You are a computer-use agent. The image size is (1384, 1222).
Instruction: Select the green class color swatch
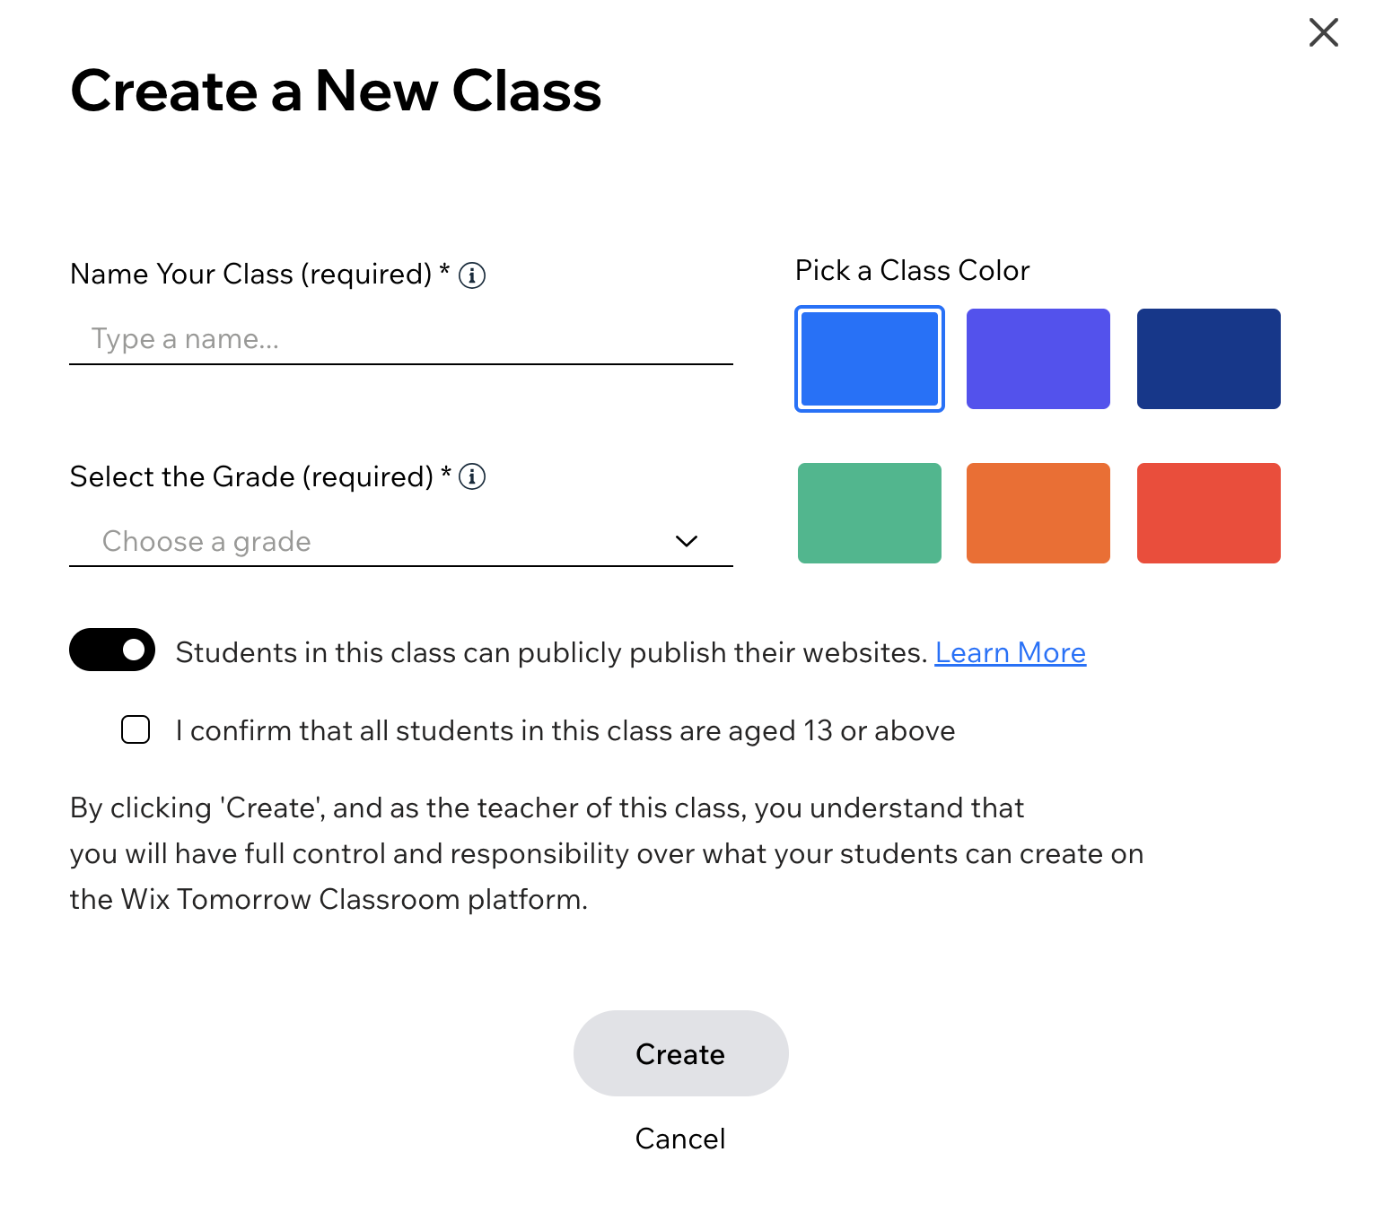coord(870,513)
